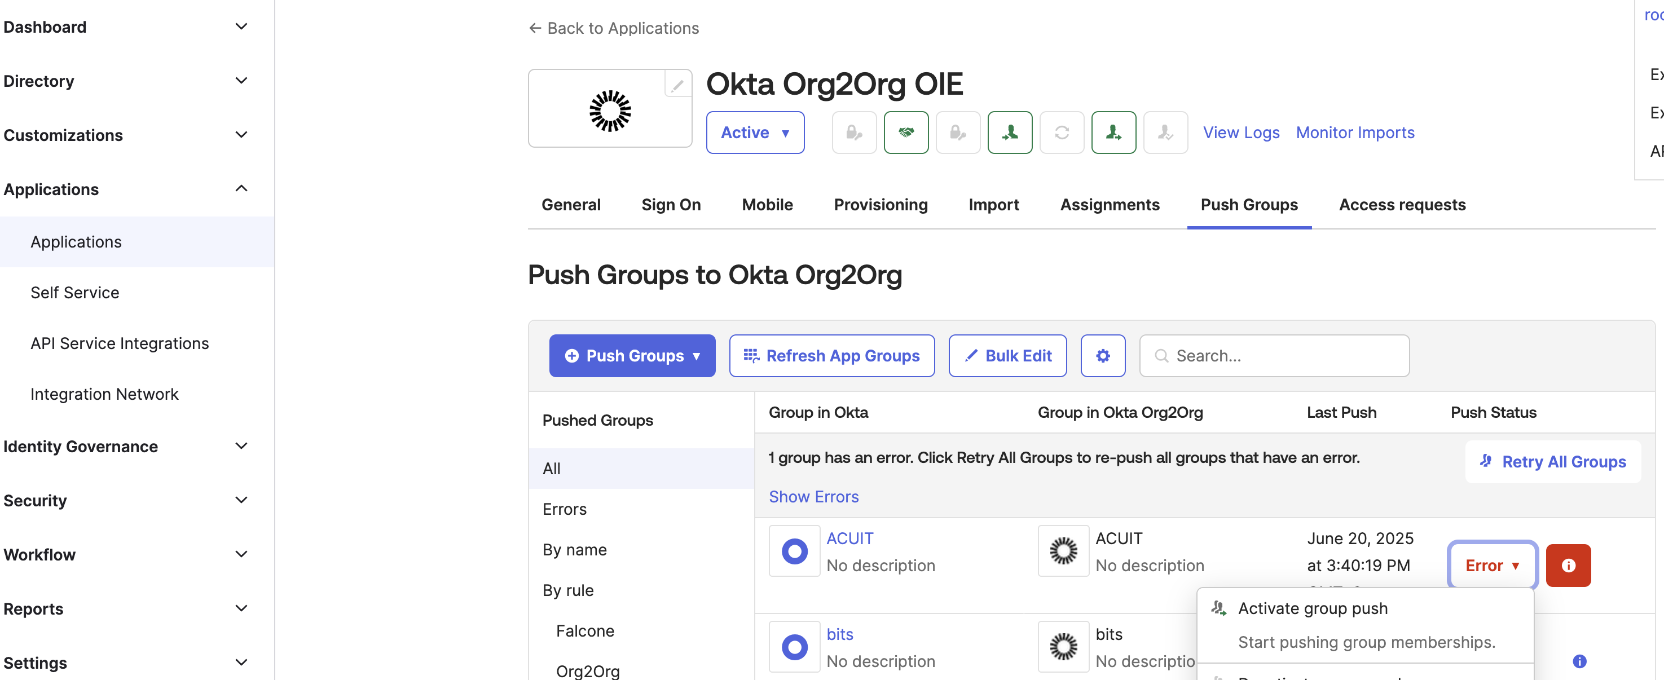Expand the Settings sidebar section
The image size is (1664, 680).
pos(241,663)
